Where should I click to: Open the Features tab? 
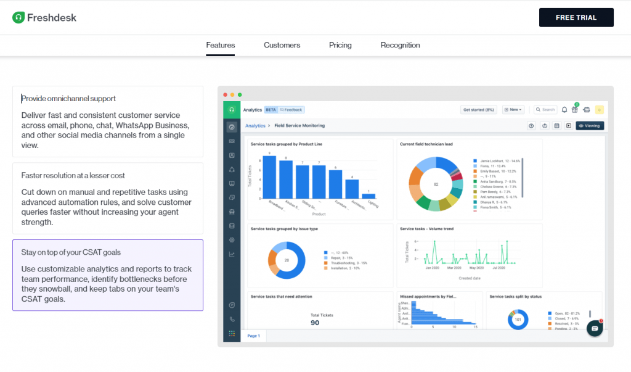(220, 45)
